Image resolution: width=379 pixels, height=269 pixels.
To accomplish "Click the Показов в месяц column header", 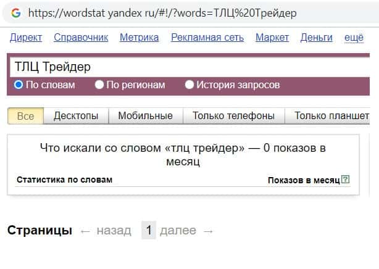I will (x=304, y=180).
